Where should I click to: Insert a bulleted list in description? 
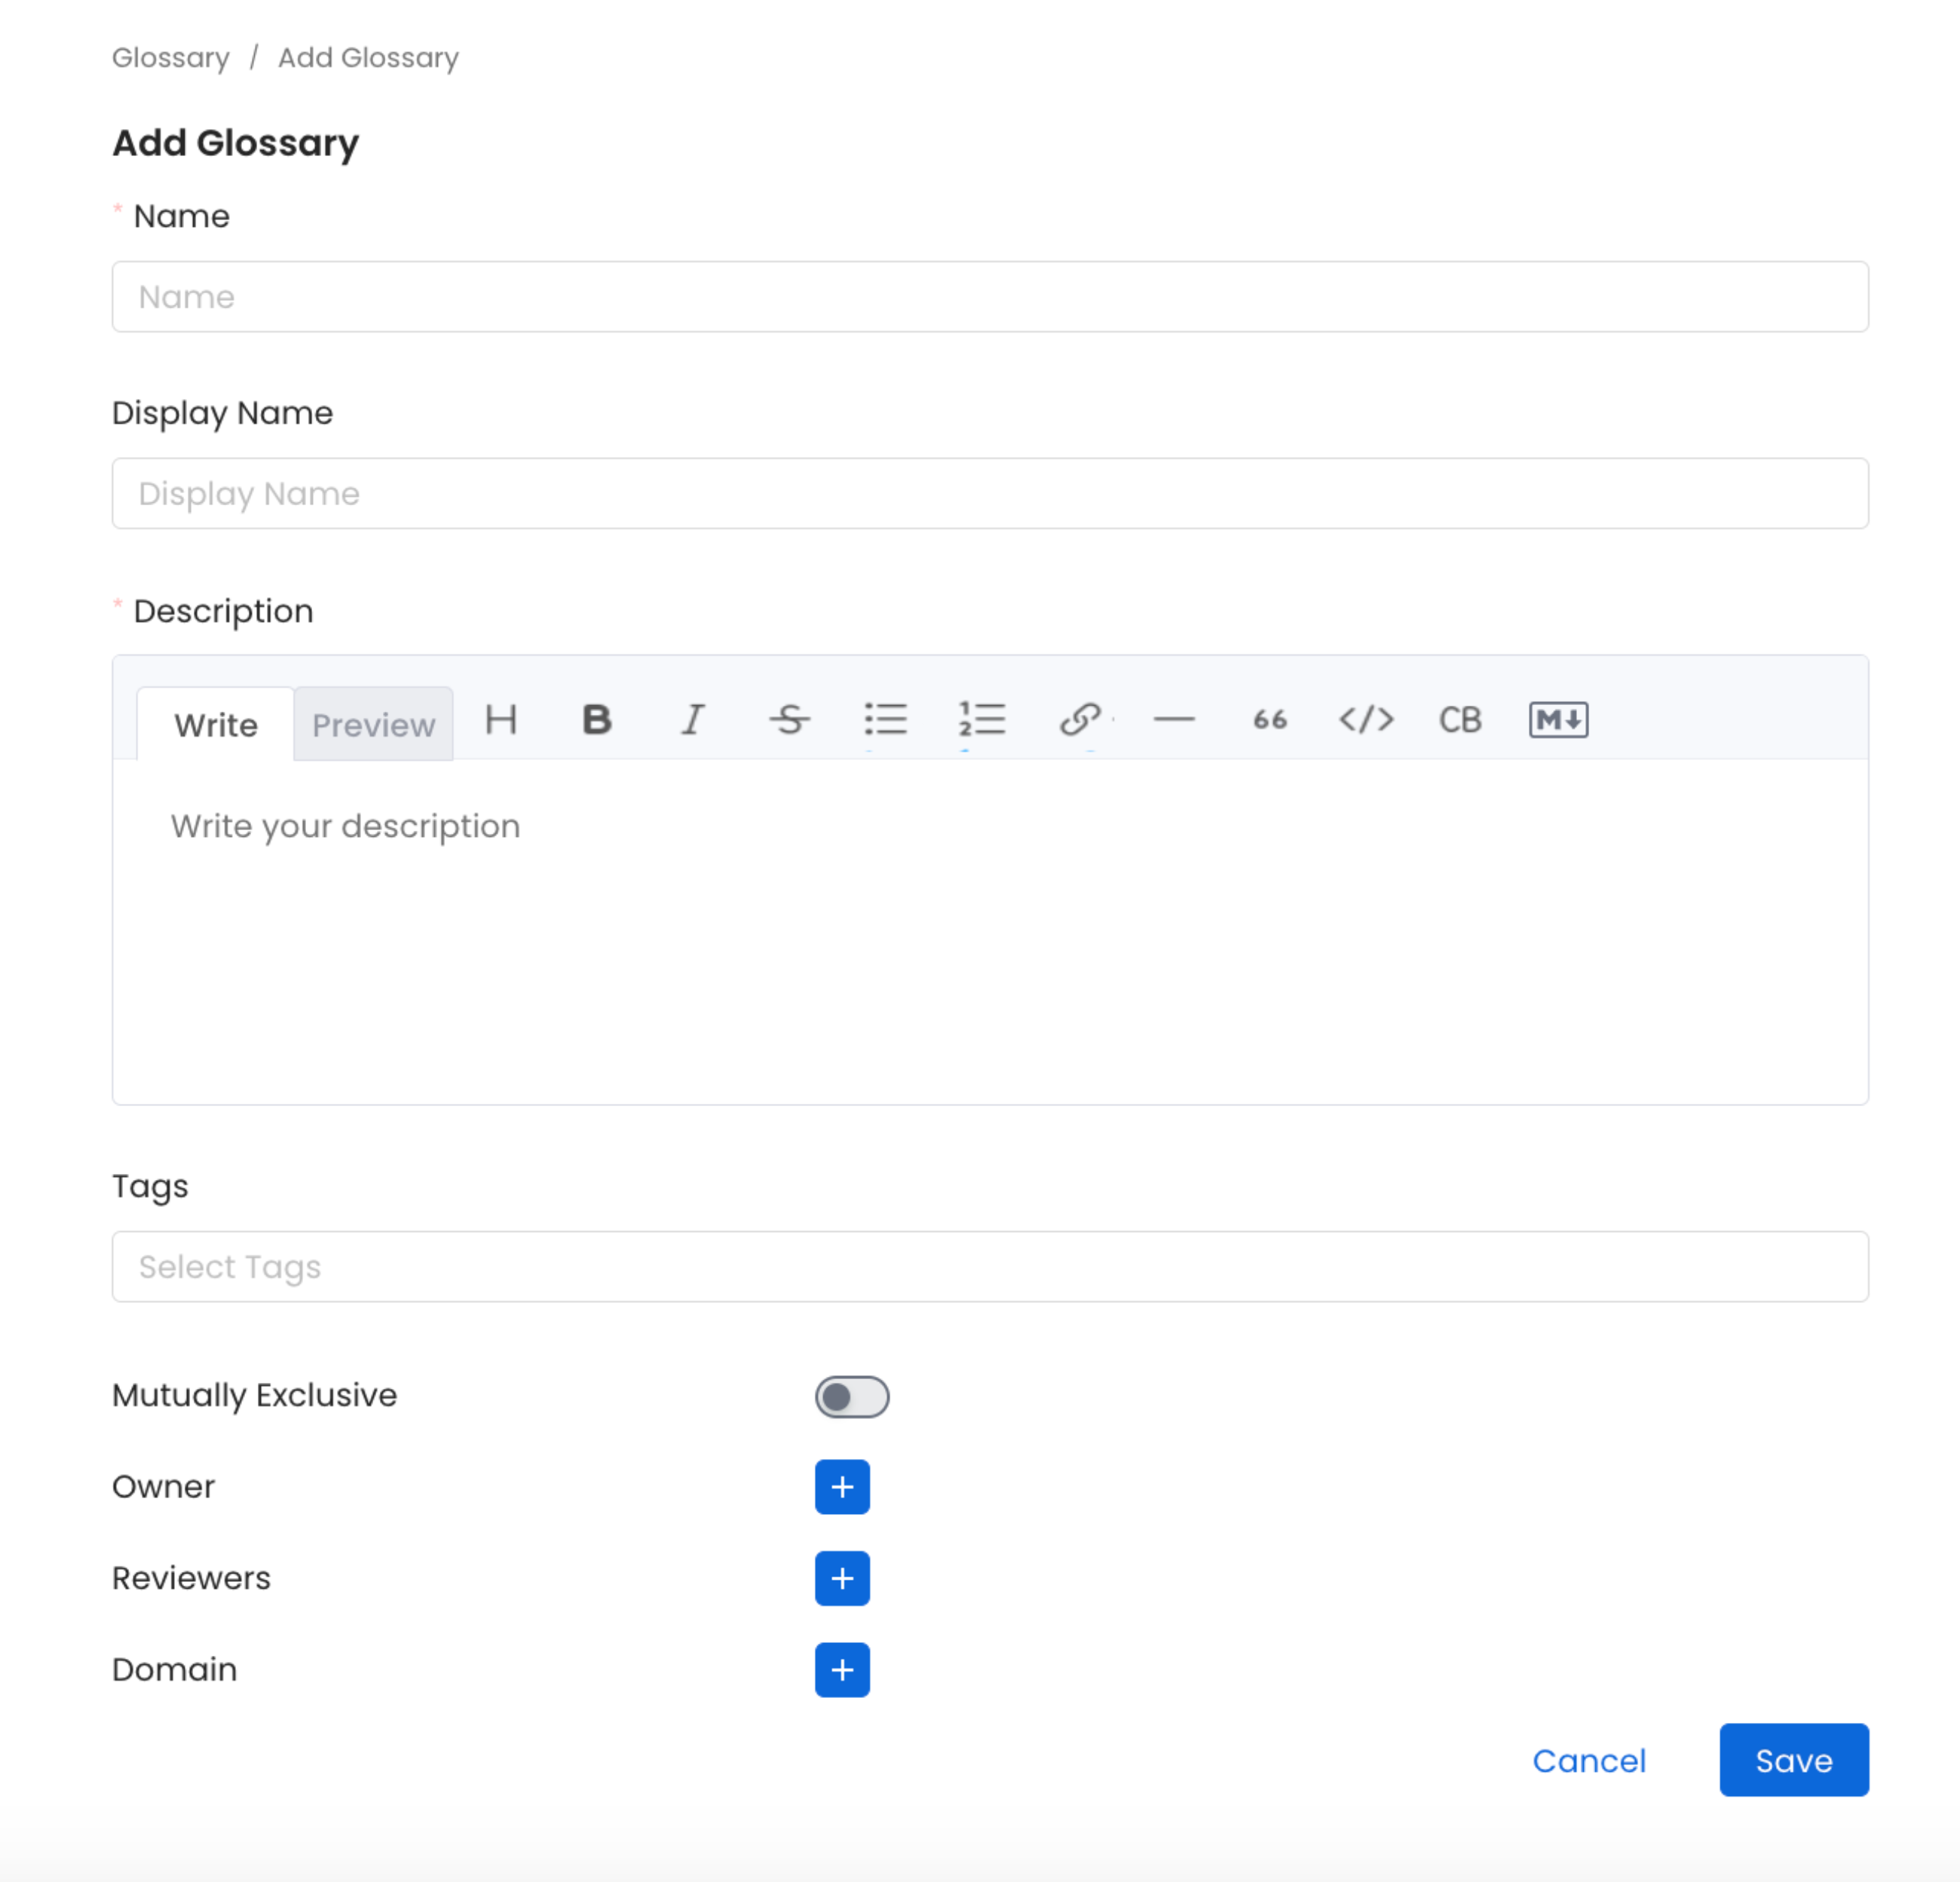[886, 720]
